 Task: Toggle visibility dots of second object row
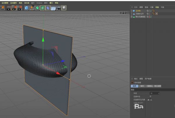[x=150, y=14]
